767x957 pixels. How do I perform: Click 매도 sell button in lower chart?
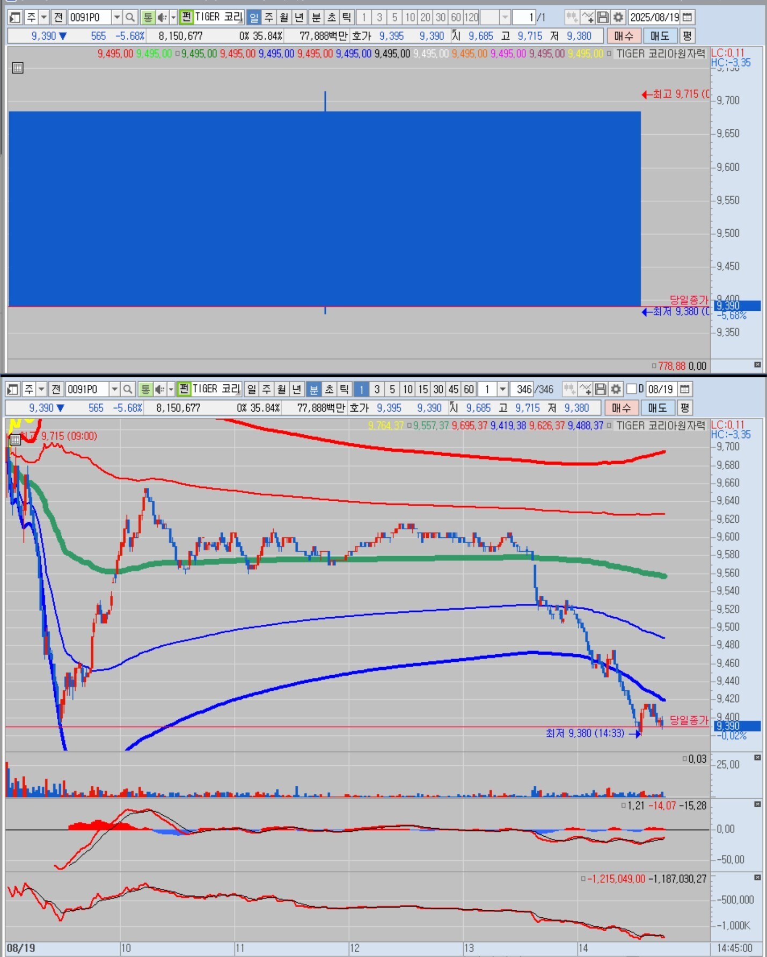[658, 408]
